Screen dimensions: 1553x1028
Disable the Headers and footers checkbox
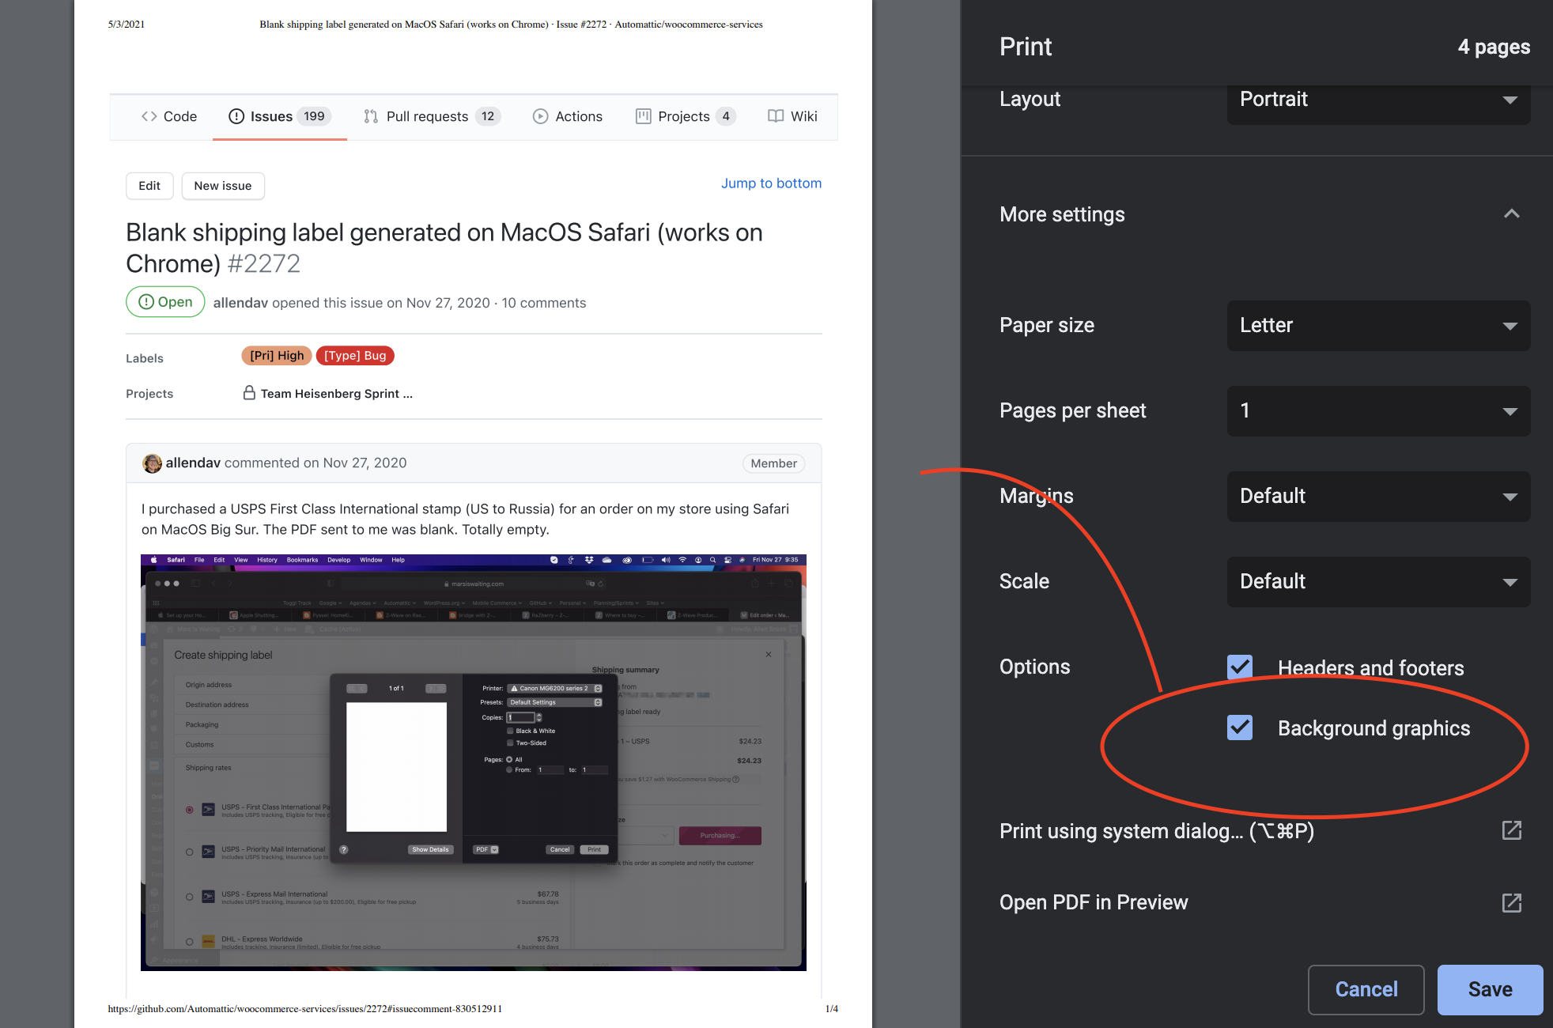[x=1240, y=667]
